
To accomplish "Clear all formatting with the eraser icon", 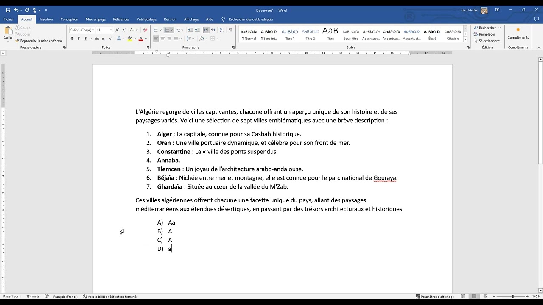I will coord(145,30).
